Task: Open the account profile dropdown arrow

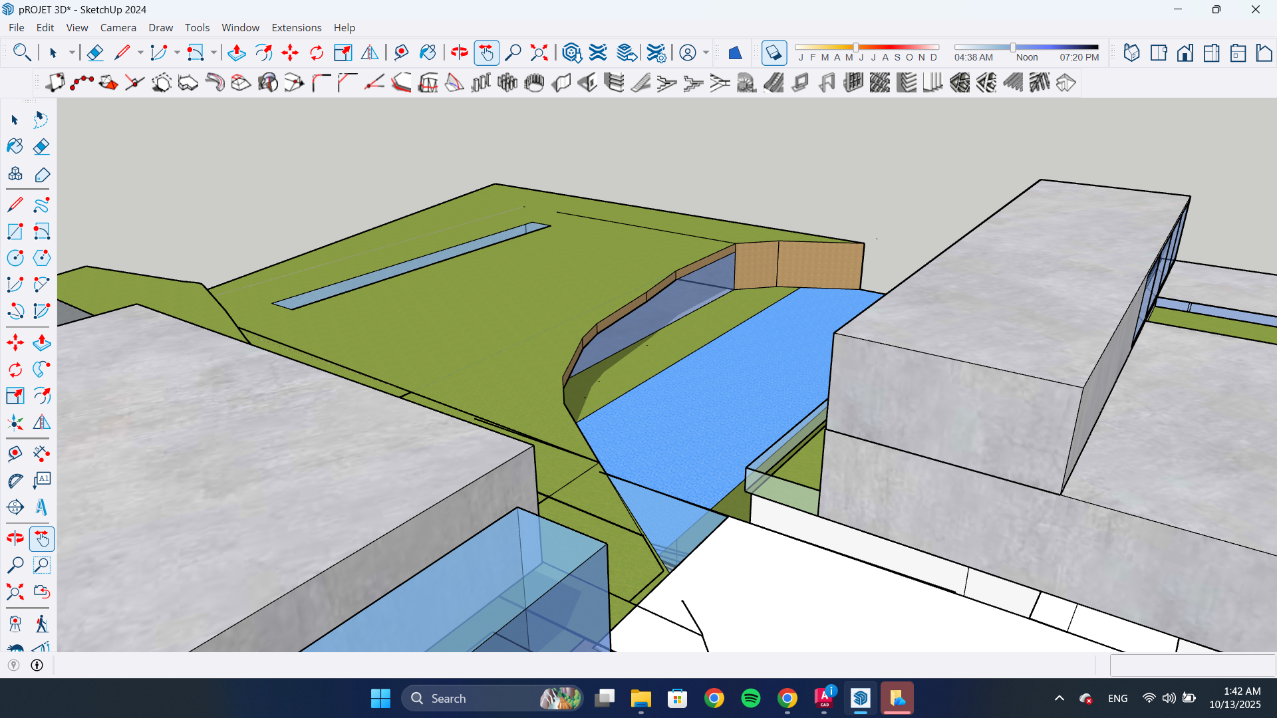Action: (706, 53)
